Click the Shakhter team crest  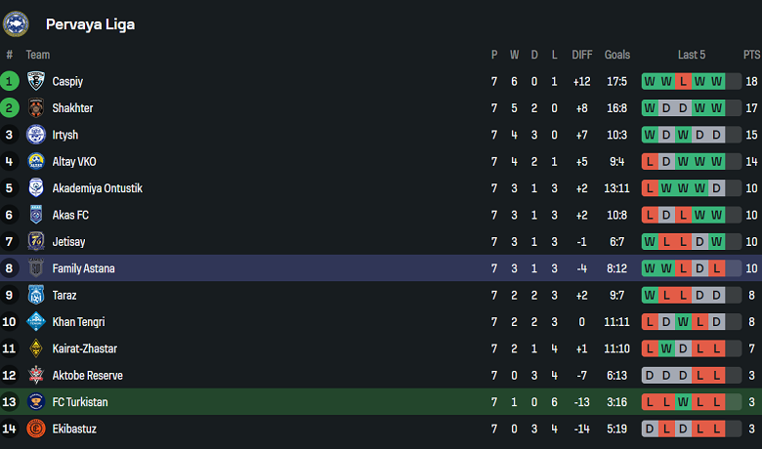36,108
